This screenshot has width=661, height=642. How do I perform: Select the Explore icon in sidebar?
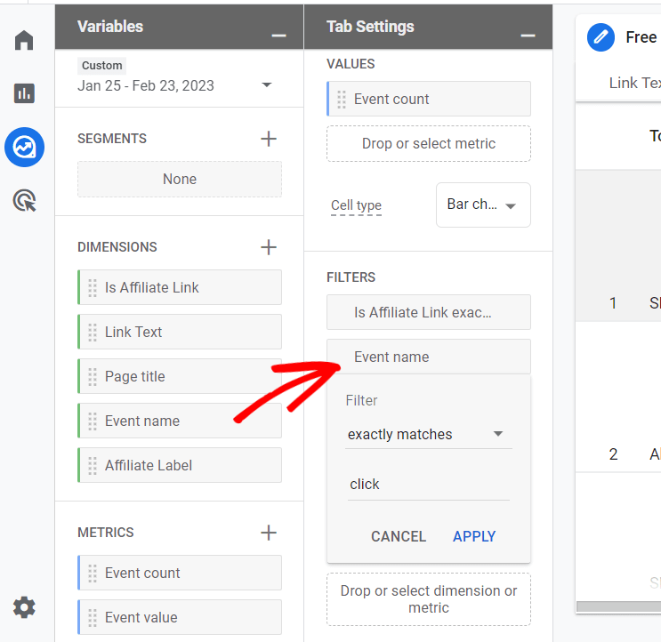[x=24, y=147]
